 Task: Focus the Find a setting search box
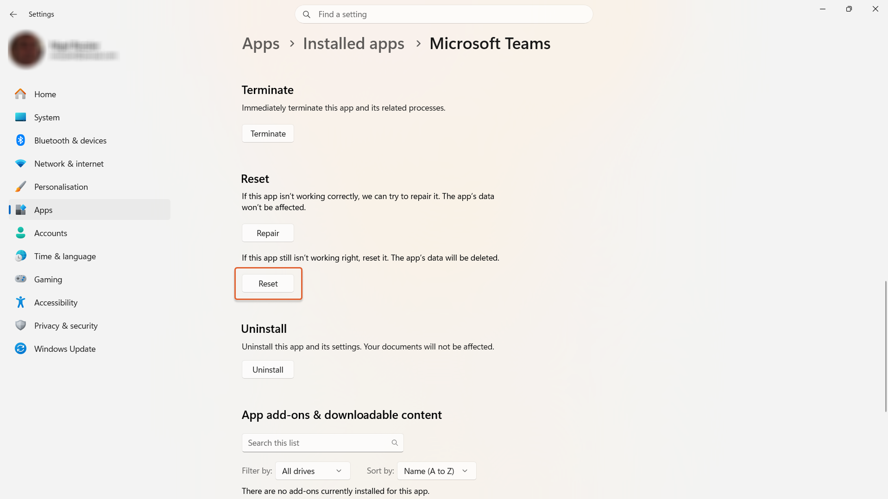(x=444, y=14)
